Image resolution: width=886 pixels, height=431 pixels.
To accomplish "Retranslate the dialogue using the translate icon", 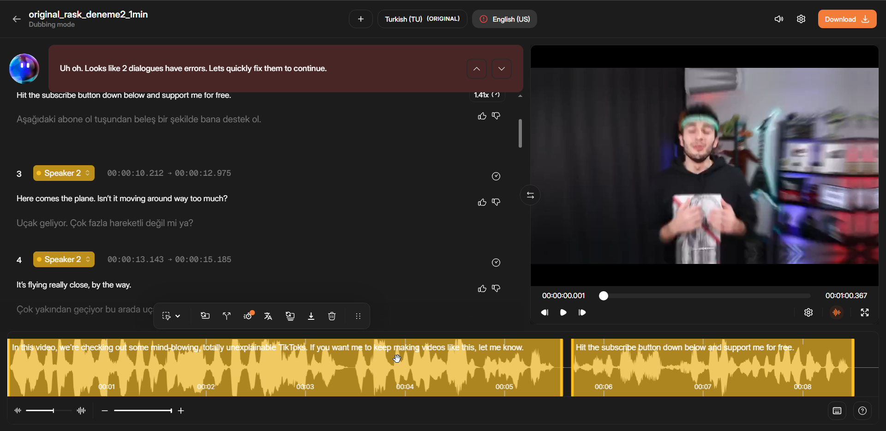I will (x=268, y=316).
